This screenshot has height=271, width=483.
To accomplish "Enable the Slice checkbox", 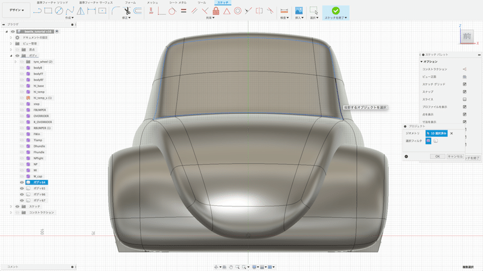I will click(x=464, y=99).
